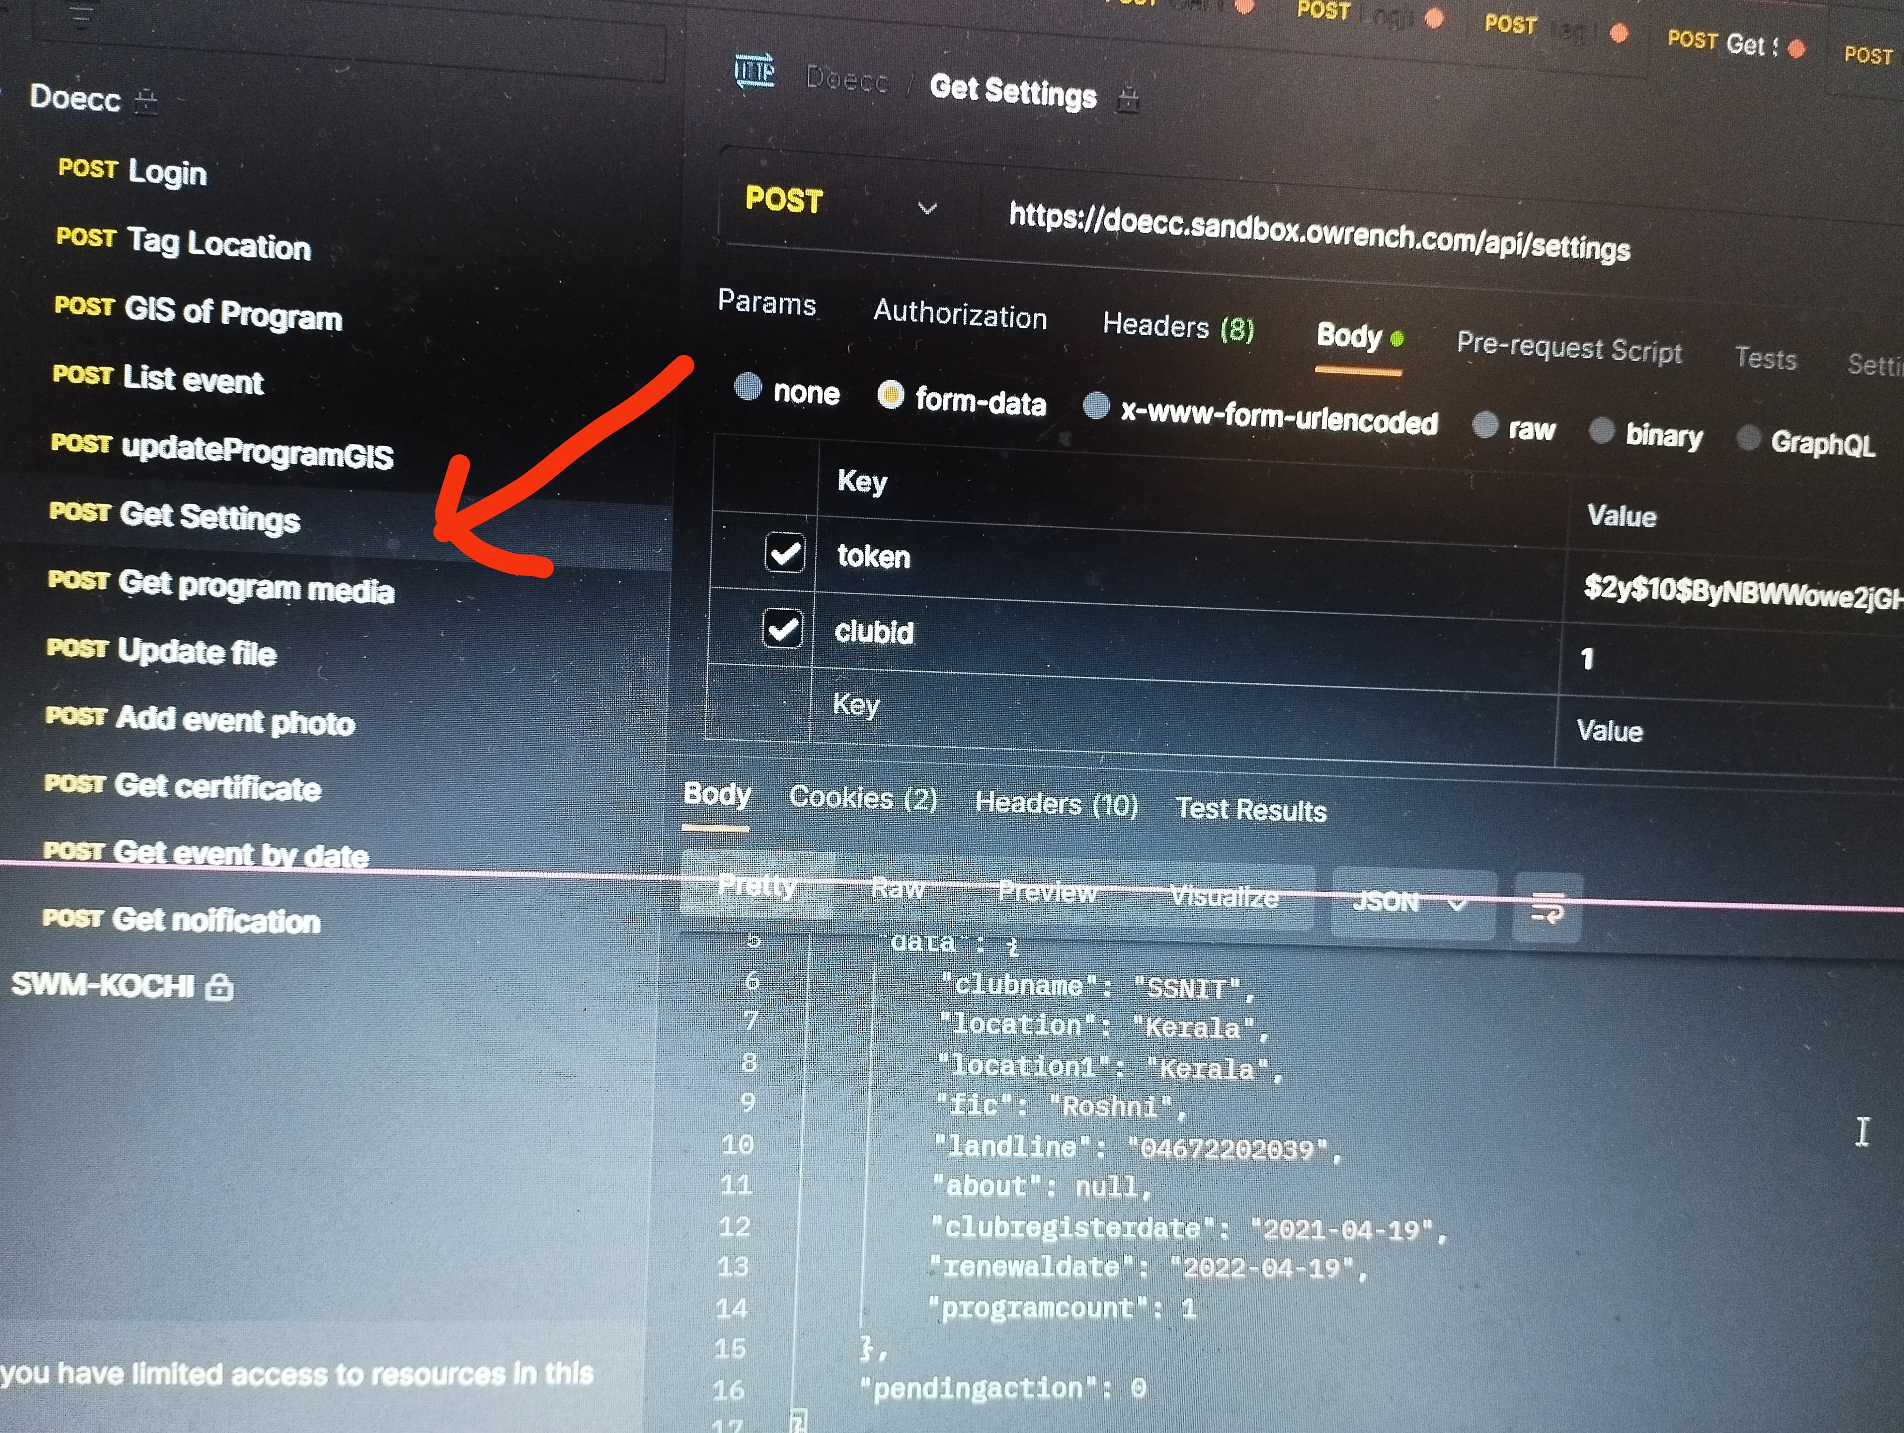Click green dot indicator next to Body tab
The height and width of the screenshot is (1433, 1904).
point(1397,339)
